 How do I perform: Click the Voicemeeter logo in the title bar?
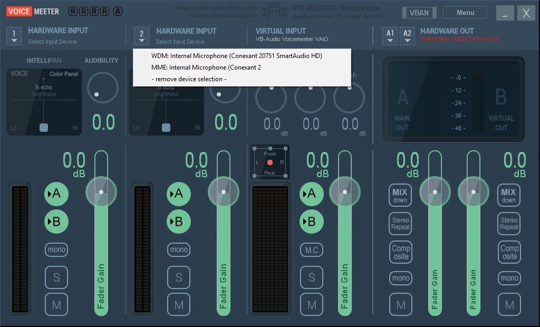coord(33,11)
